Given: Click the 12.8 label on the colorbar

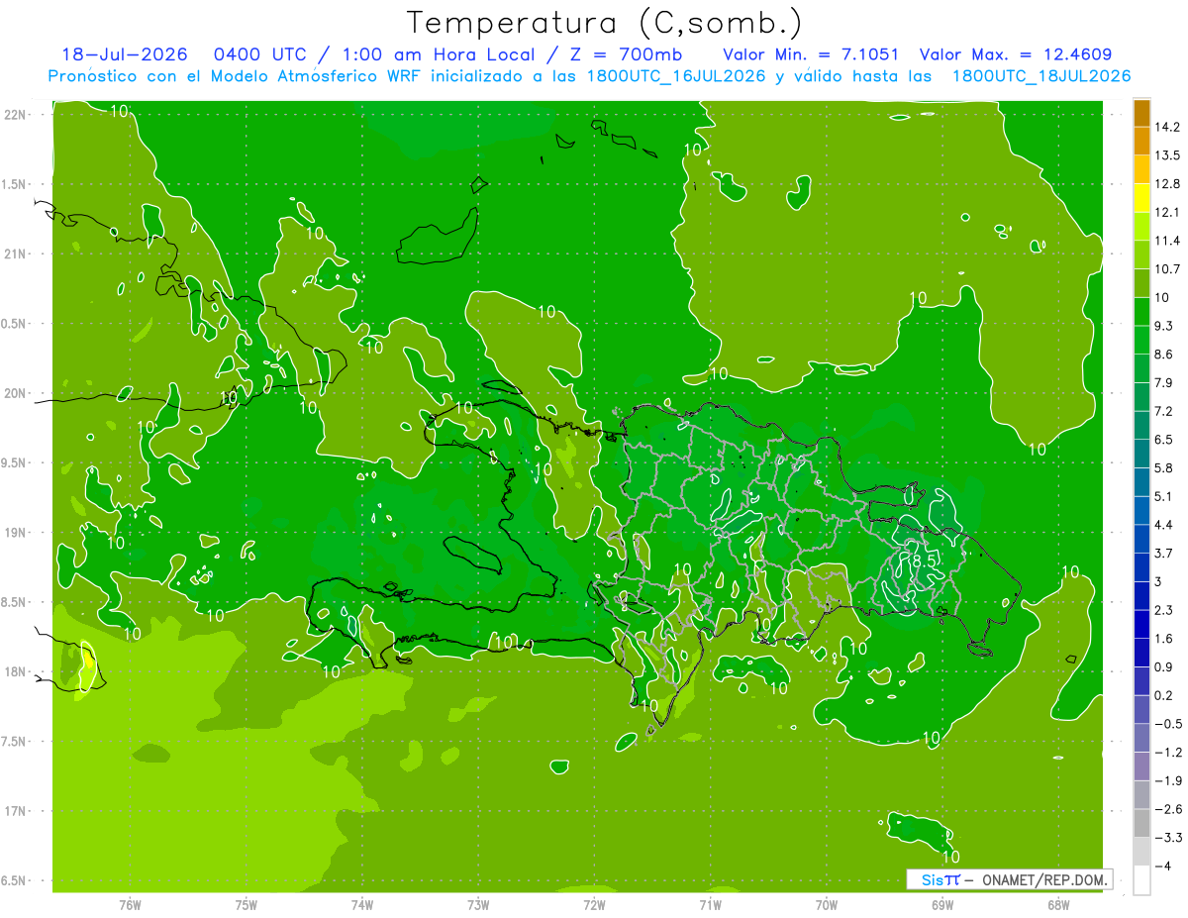Looking at the screenshot, I should pyautogui.click(x=1166, y=183).
